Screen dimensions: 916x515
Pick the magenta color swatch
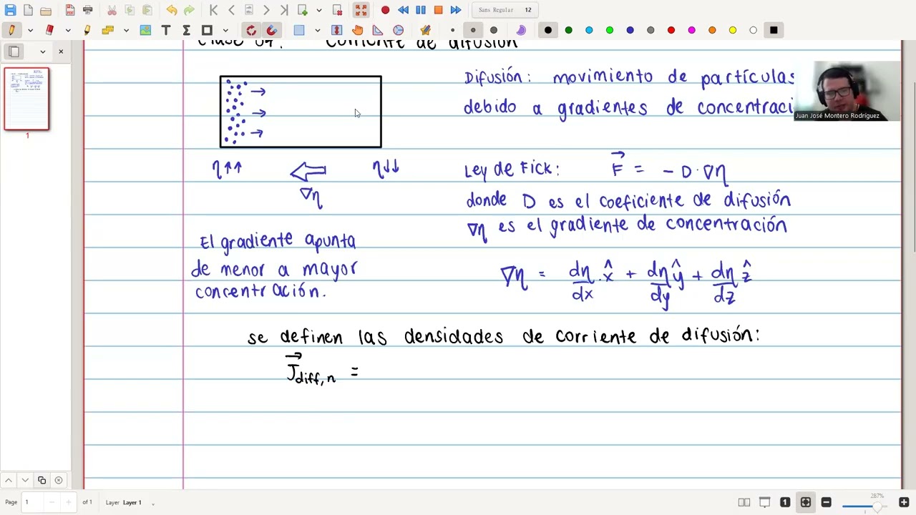coord(691,30)
